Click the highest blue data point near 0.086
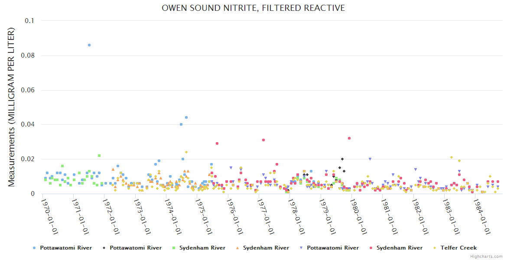The width and height of the screenshot is (507, 260). pyautogui.click(x=89, y=45)
